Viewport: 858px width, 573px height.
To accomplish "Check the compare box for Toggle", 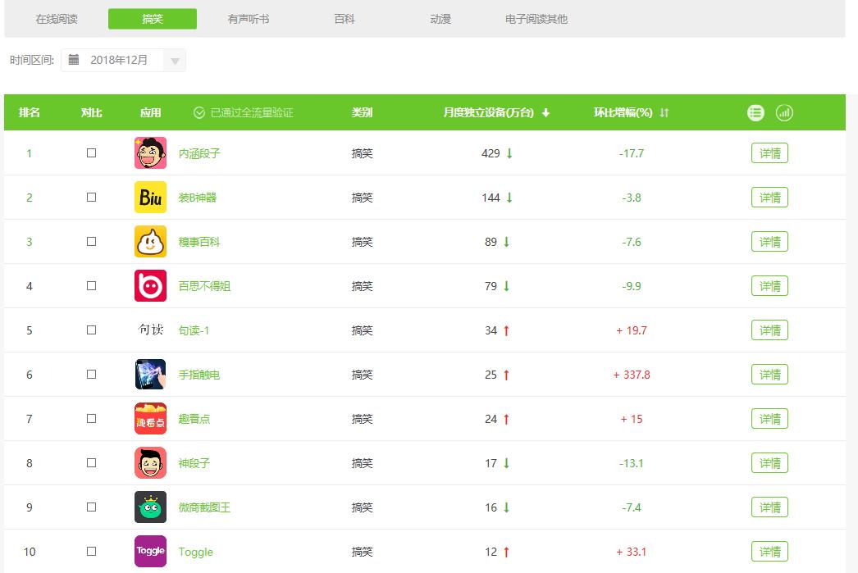I will 91,552.
